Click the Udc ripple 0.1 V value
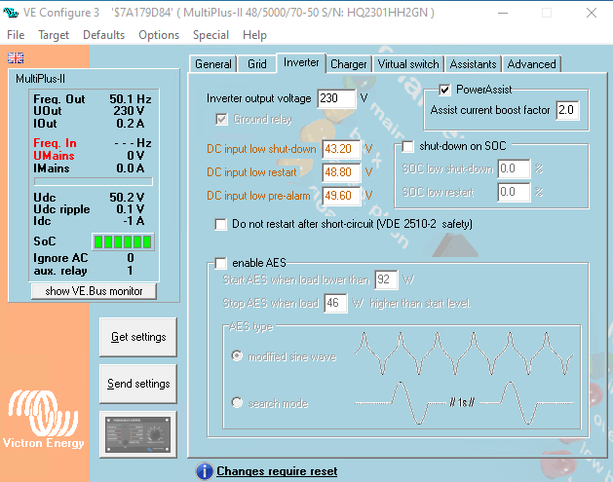The width and height of the screenshot is (613, 482). pyautogui.click(x=130, y=209)
